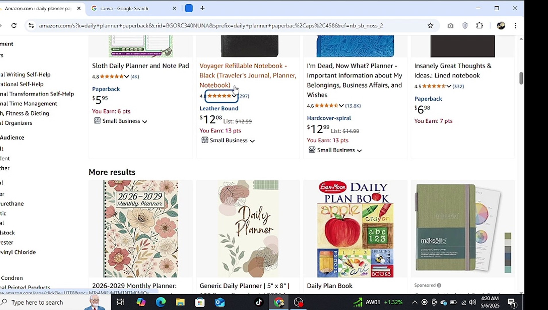Open Sloth Daily Planner and Note Pad listing

[141, 66]
